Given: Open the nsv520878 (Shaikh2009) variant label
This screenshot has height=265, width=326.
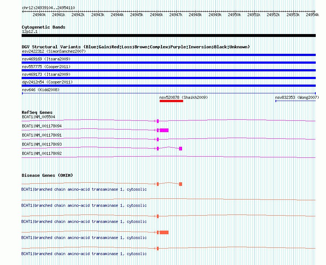Looking at the screenshot, I should (184, 97).
